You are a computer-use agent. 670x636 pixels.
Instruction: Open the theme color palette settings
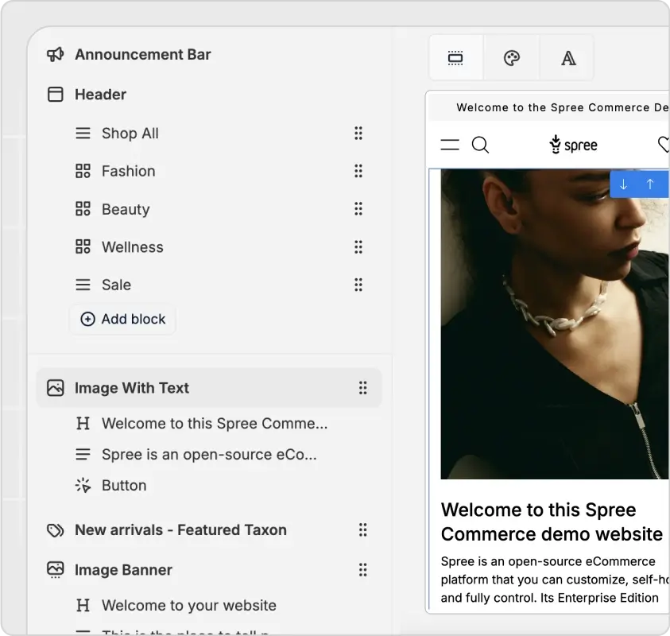[512, 58]
